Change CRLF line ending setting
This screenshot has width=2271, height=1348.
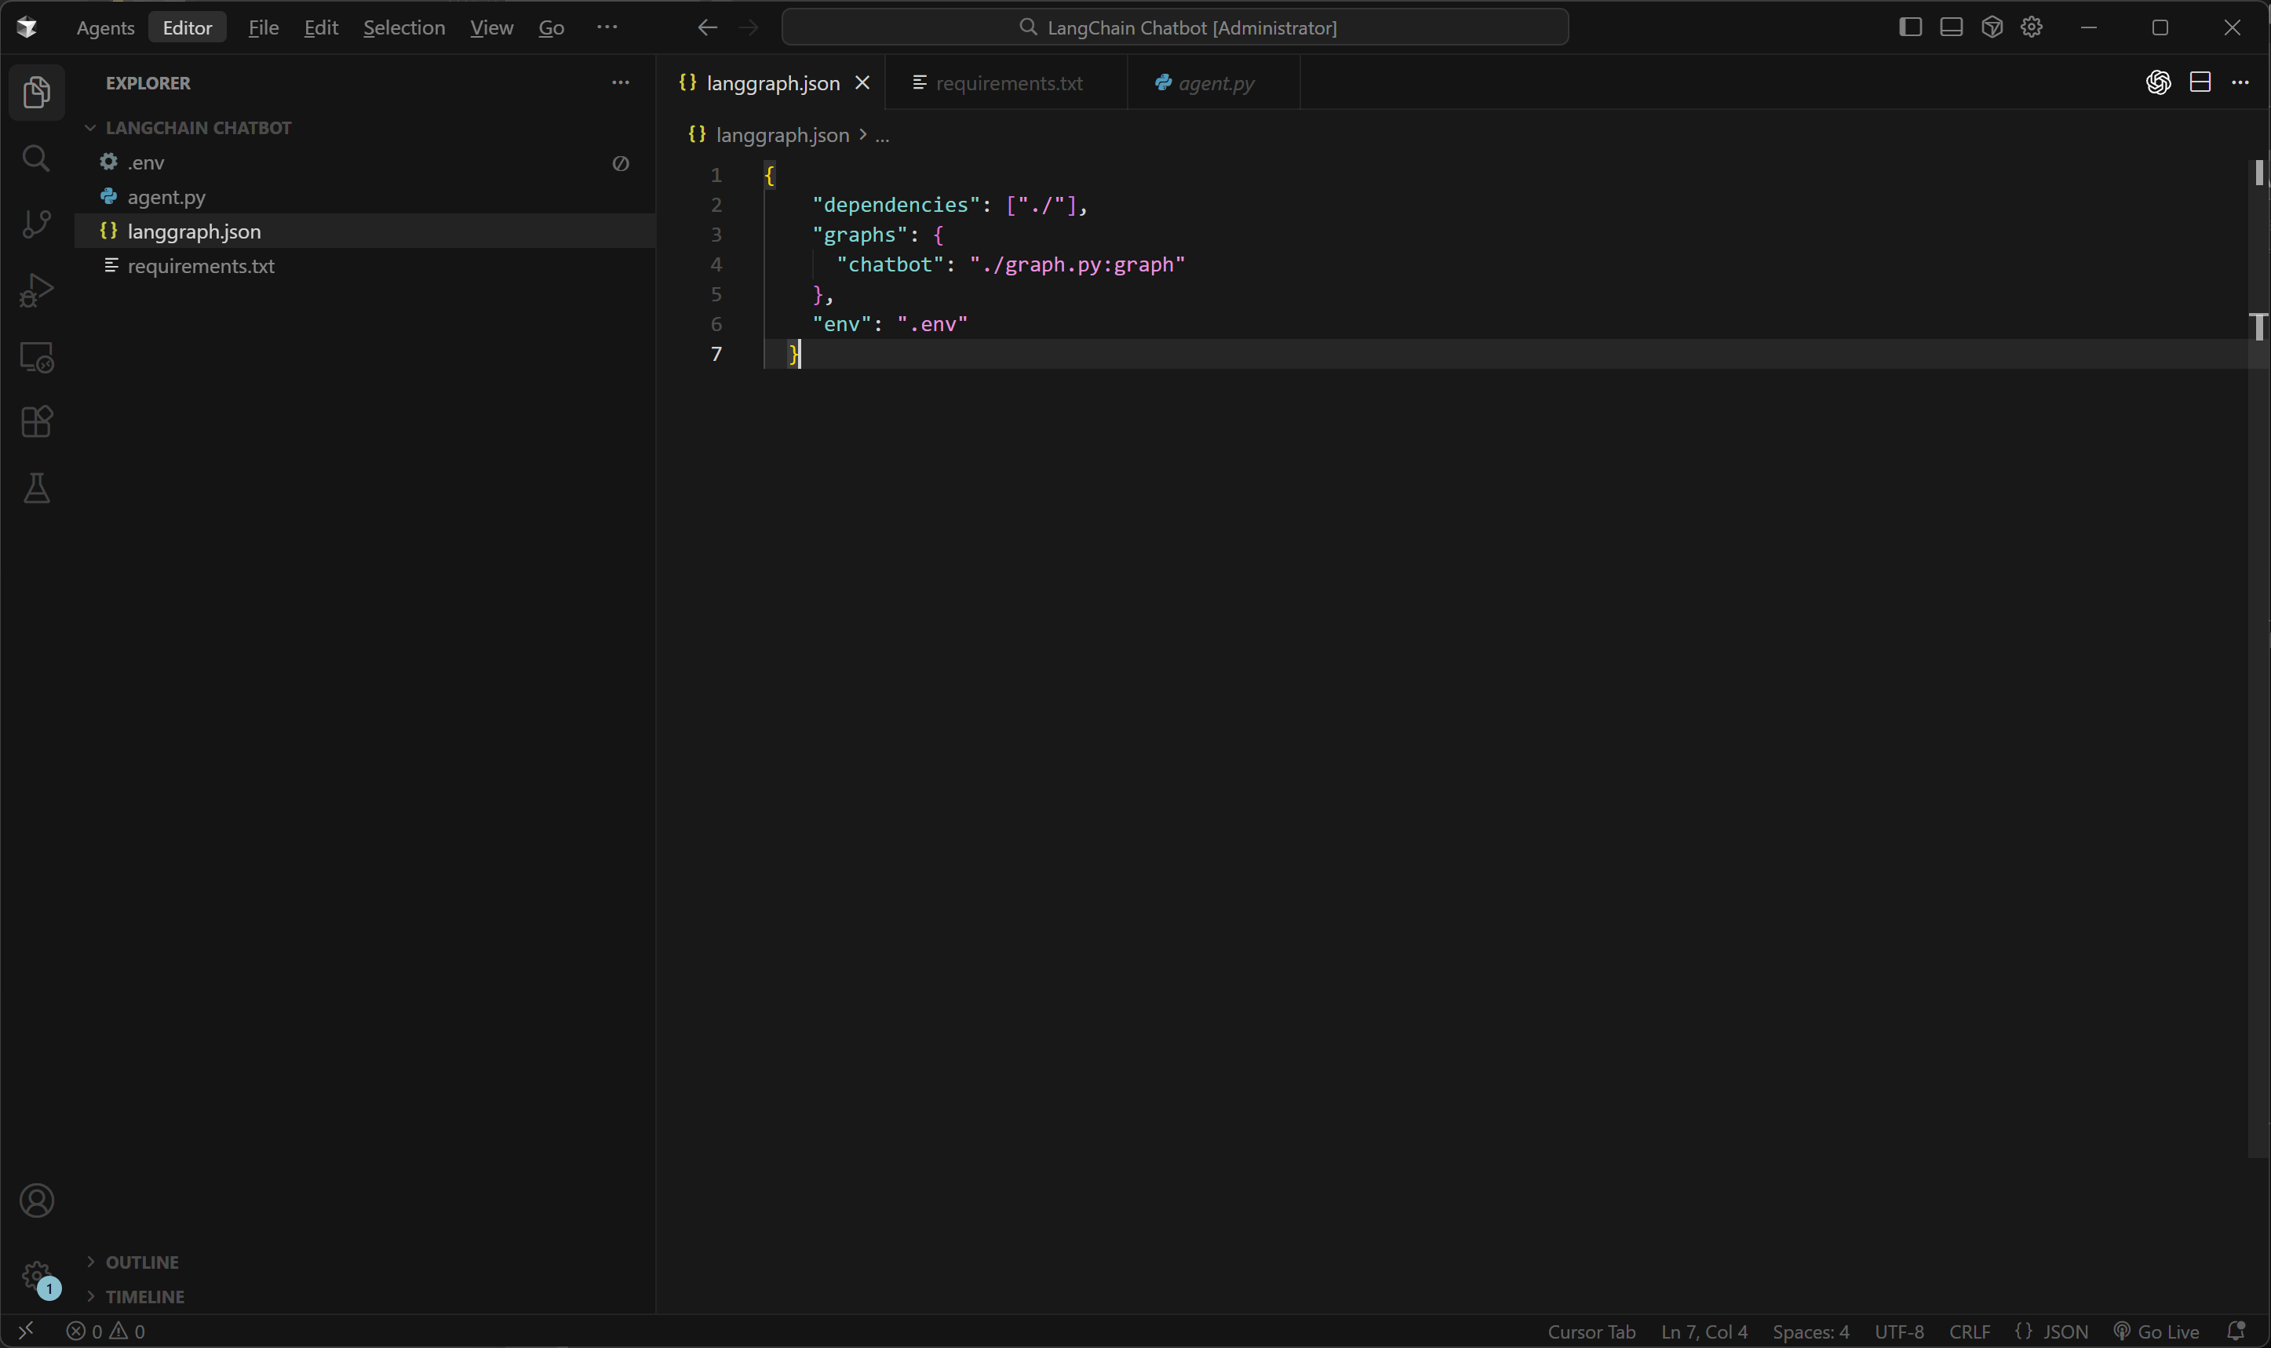coord(1970,1332)
